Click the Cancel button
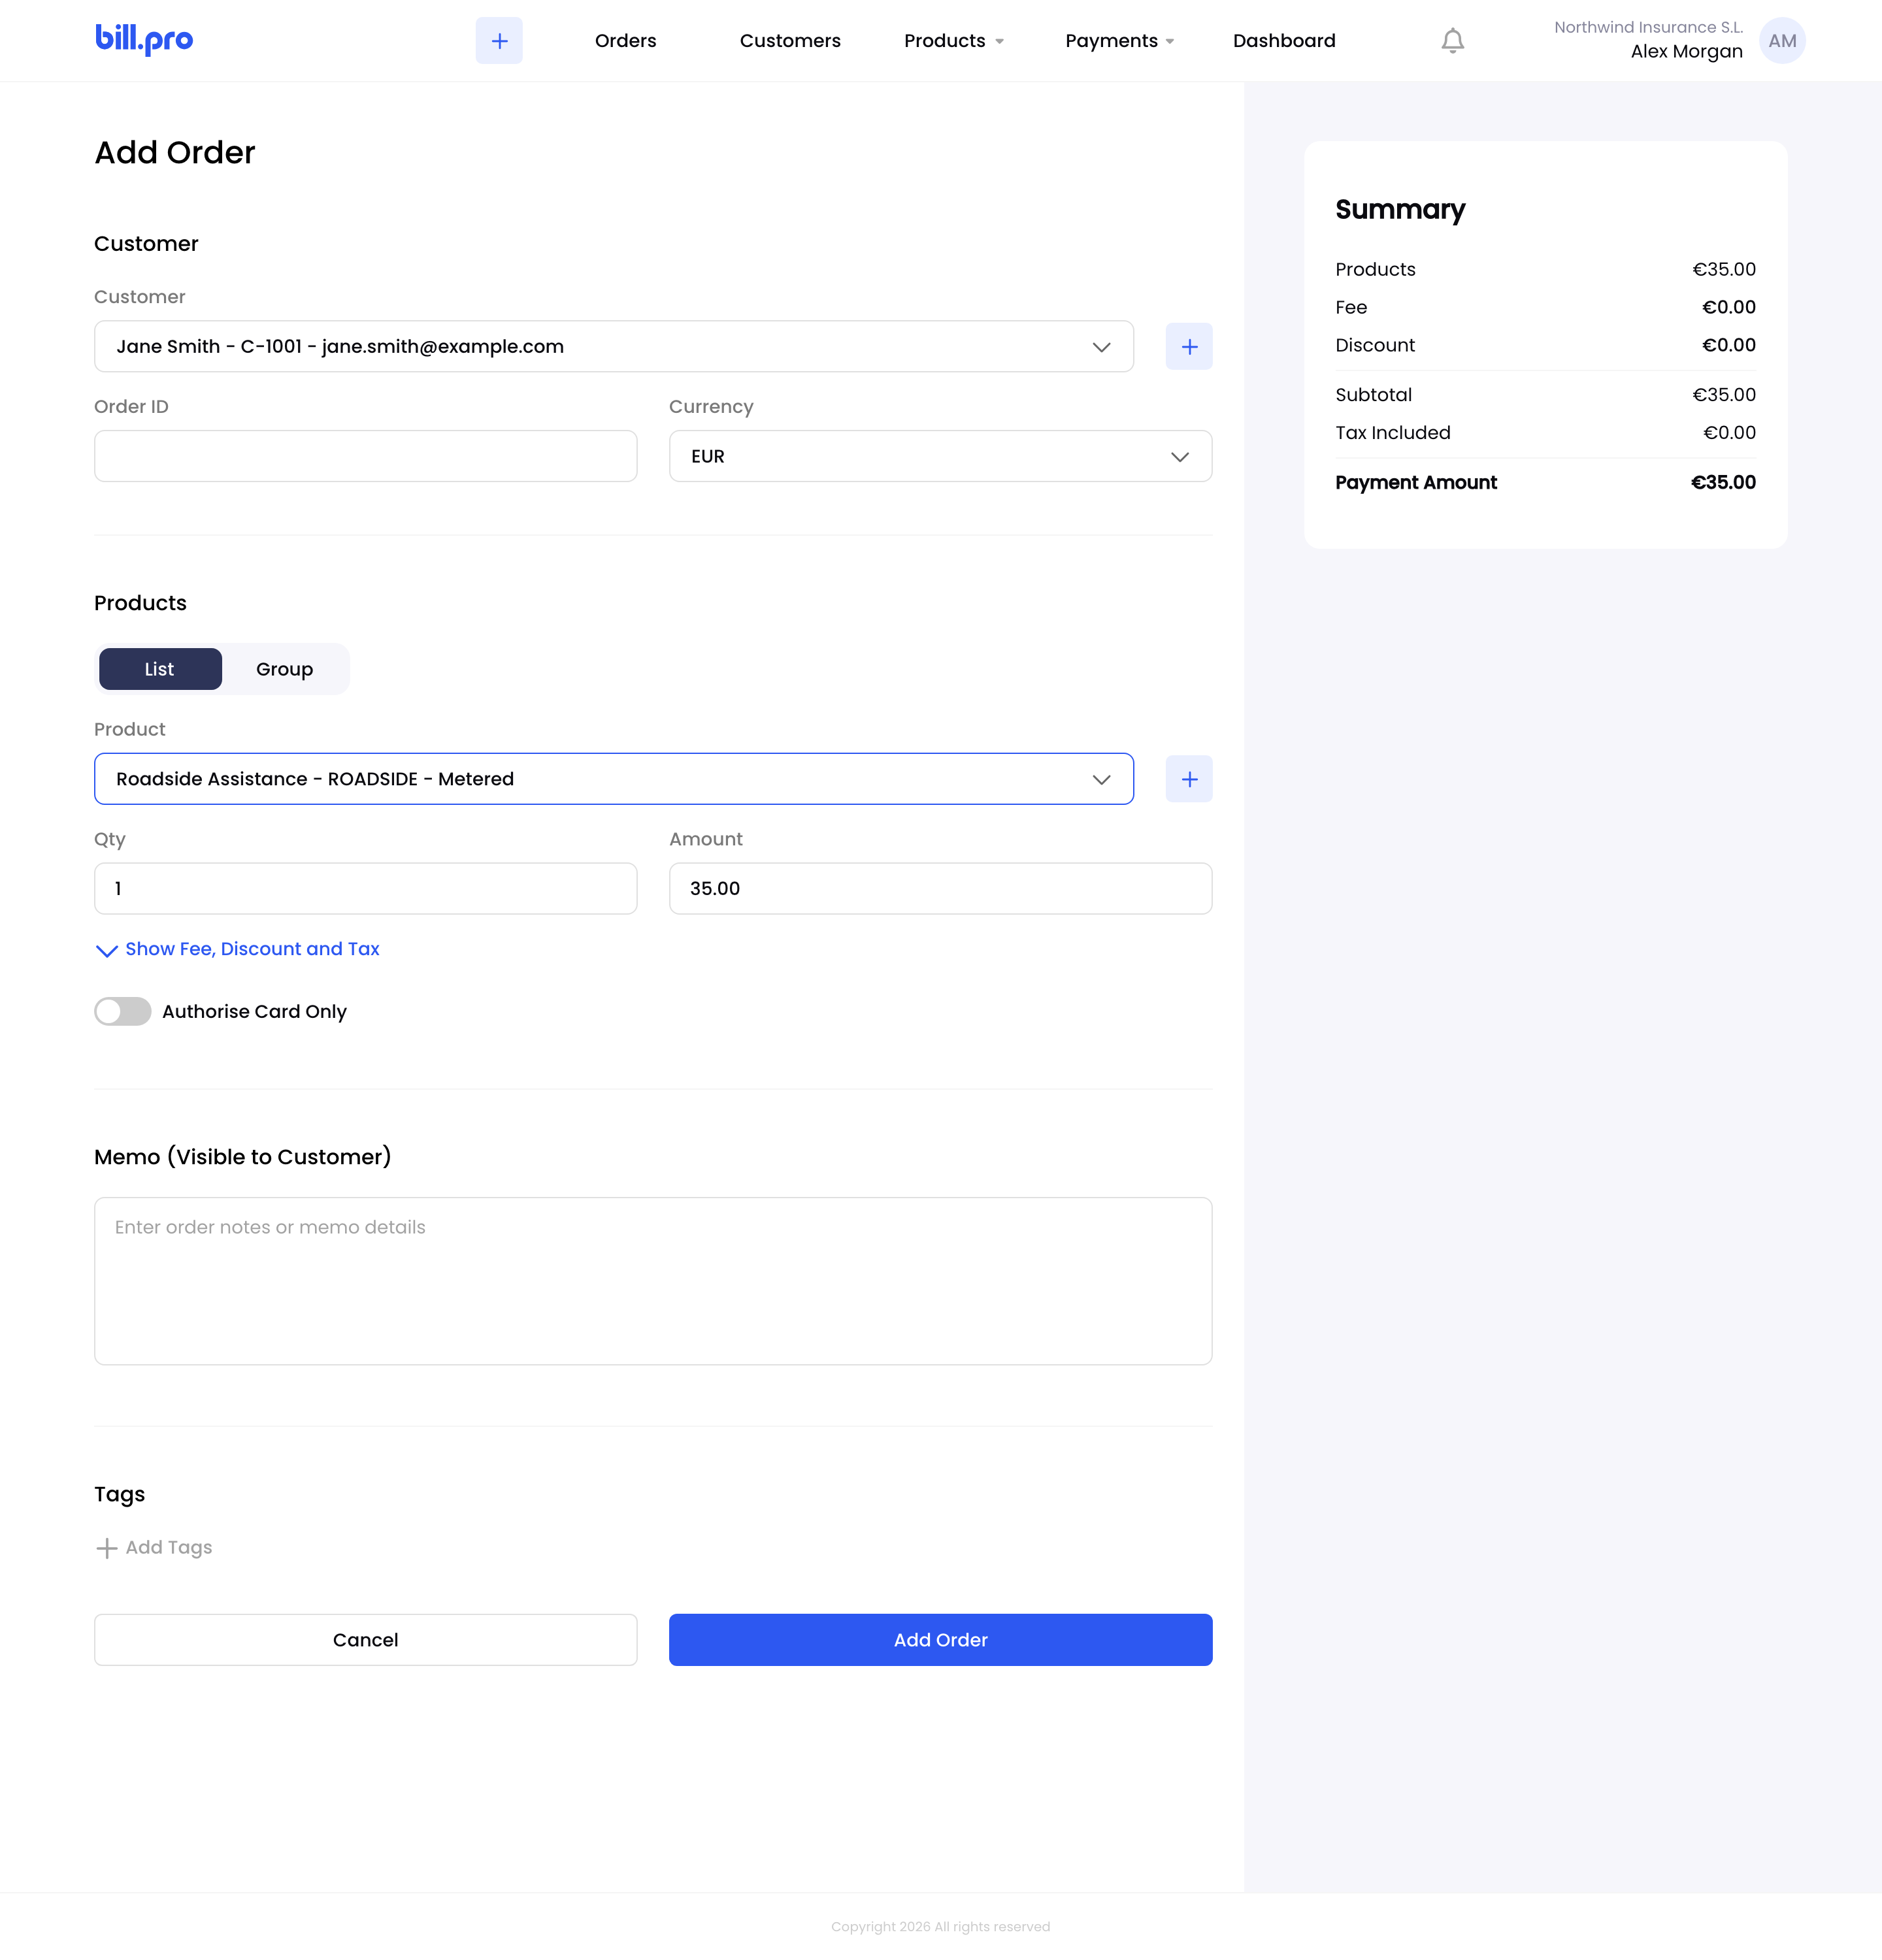The height and width of the screenshot is (1960, 1882). click(x=366, y=1640)
